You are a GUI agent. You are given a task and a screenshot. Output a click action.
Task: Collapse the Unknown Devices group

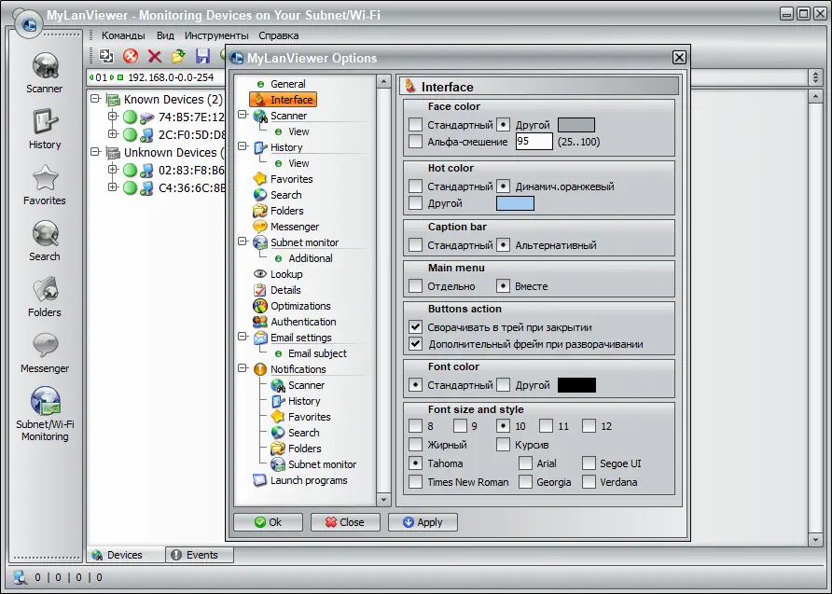[95, 152]
